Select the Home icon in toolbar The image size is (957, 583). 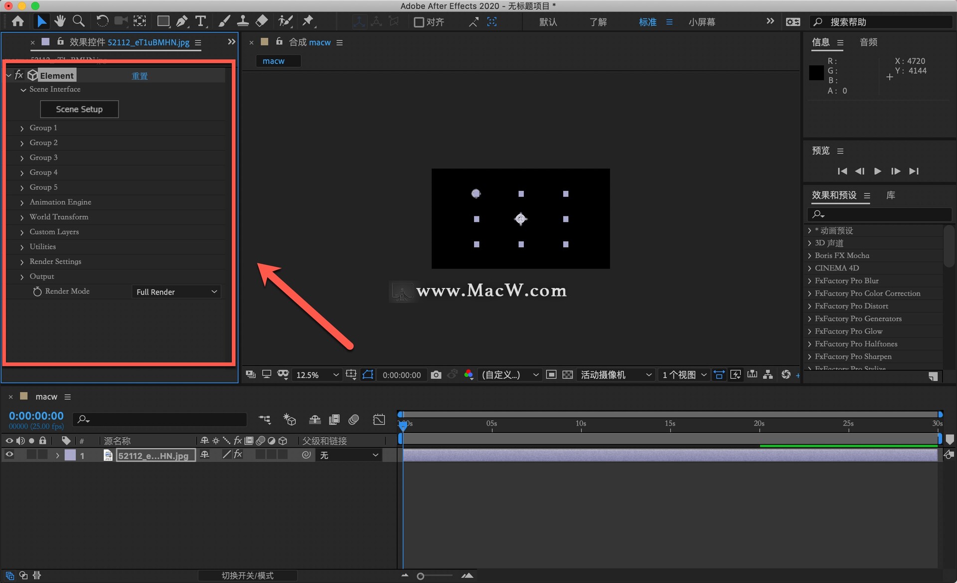(18, 21)
